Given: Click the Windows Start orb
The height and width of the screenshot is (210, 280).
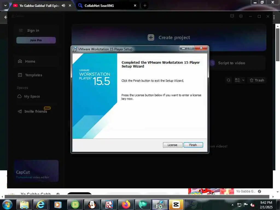Looking at the screenshot, I should tap(7, 205).
